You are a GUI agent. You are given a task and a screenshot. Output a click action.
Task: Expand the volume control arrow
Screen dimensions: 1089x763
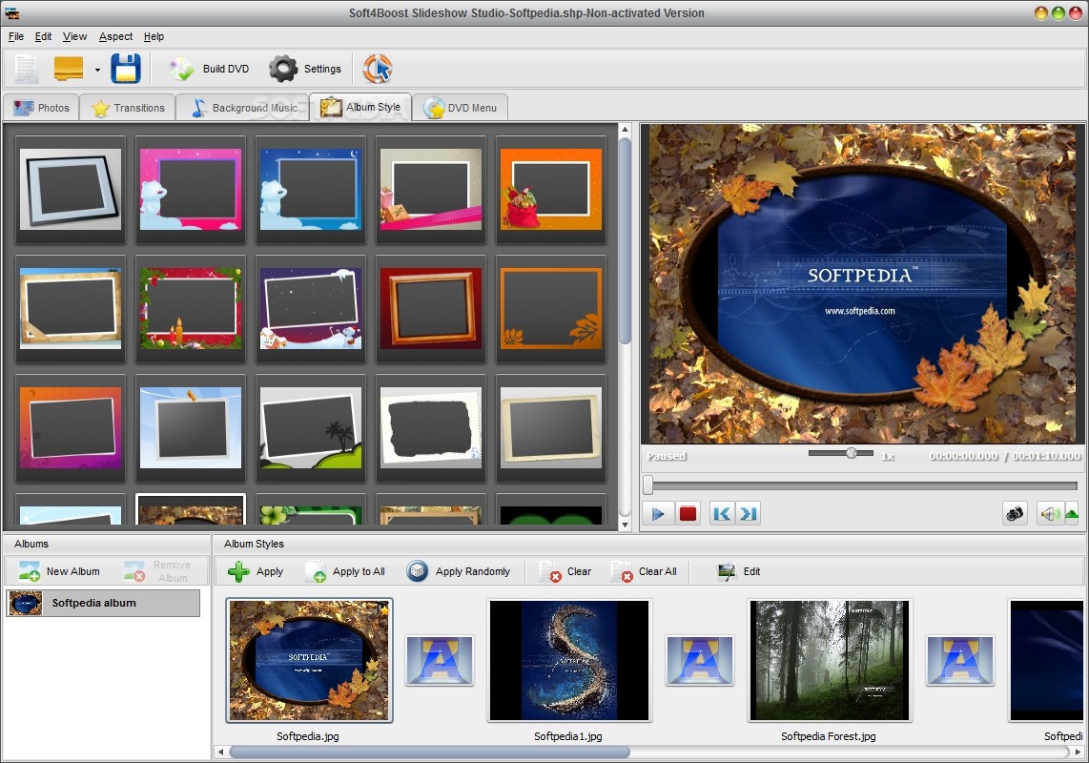pos(1072,513)
